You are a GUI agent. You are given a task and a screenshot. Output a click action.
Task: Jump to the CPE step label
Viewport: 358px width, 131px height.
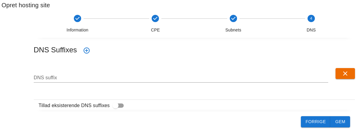pyautogui.click(x=155, y=30)
